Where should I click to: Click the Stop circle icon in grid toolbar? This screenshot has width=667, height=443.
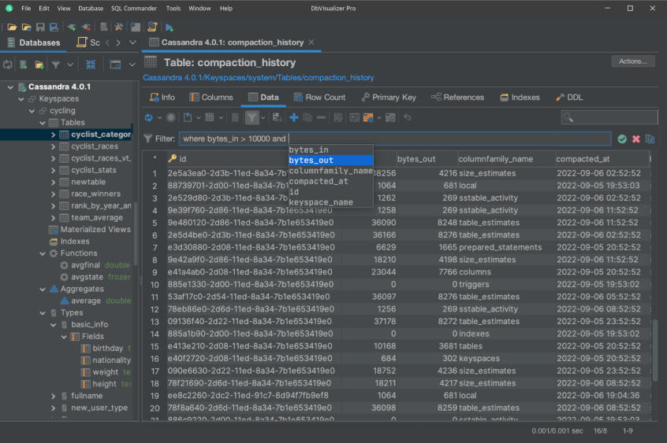click(170, 118)
